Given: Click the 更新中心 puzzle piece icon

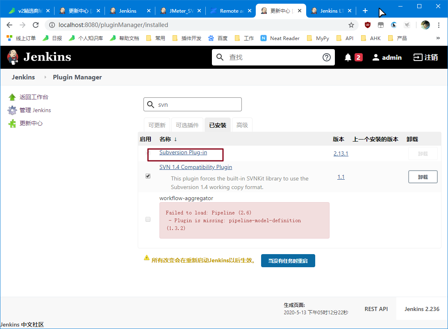Looking at the screenshot, I should click(x=12, y=124).
